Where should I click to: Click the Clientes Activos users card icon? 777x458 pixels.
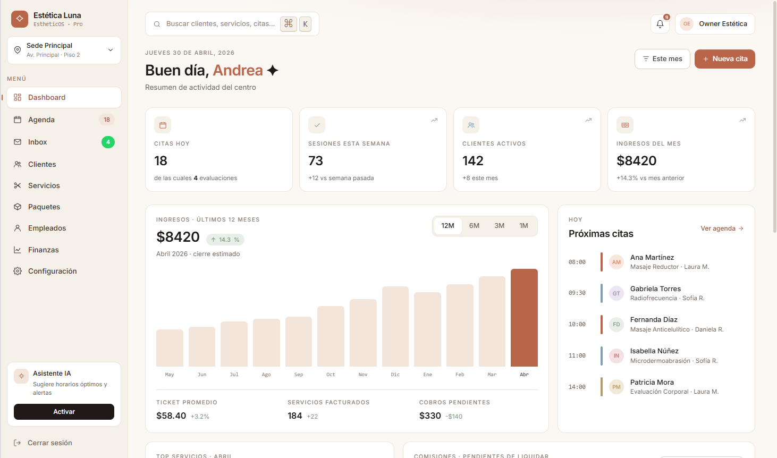[471, 125]
